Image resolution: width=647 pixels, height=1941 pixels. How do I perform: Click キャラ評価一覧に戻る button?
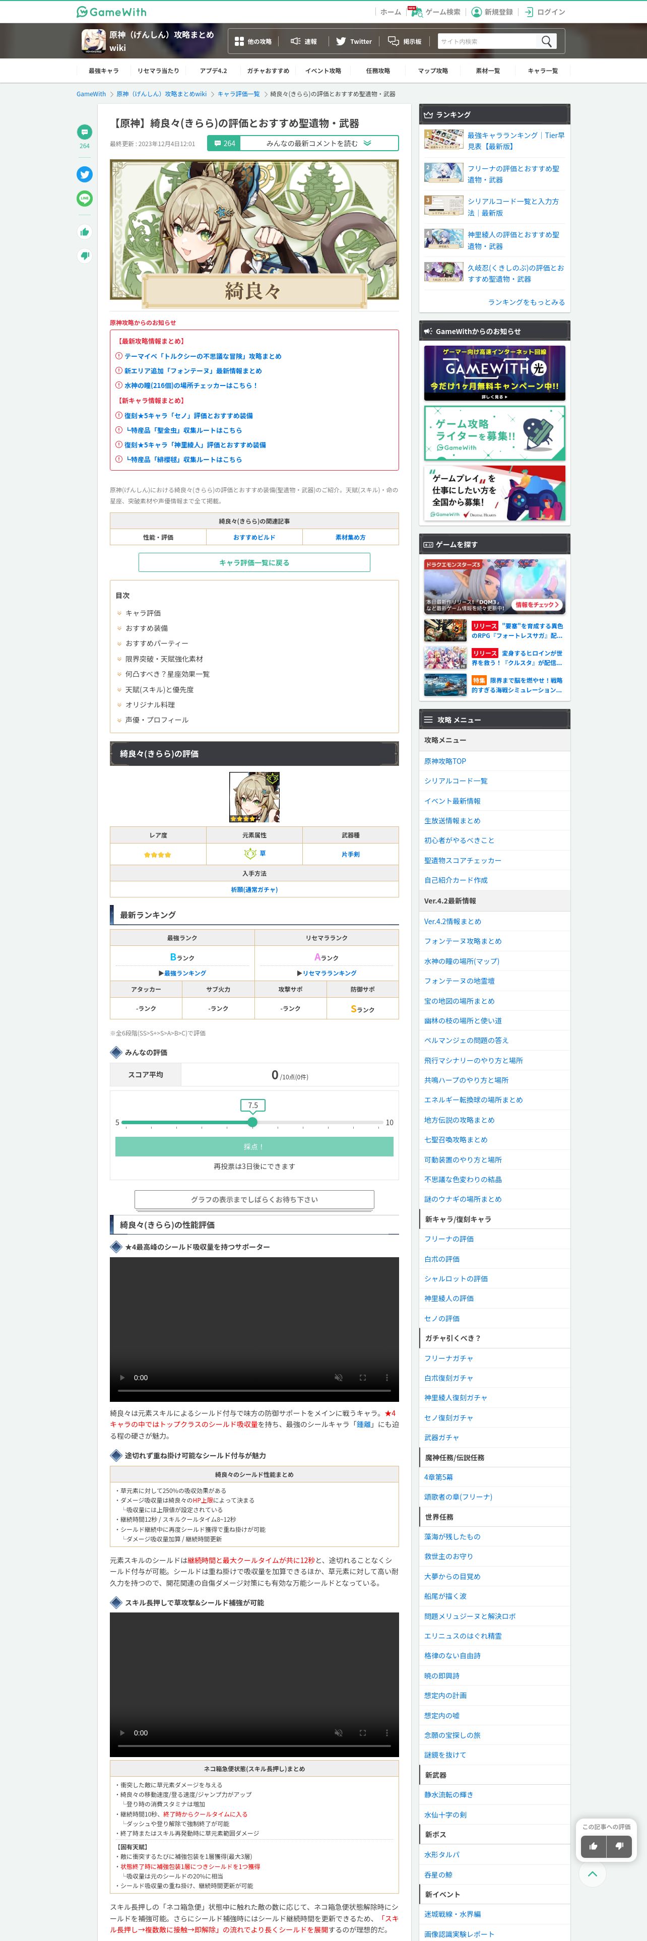254,562
